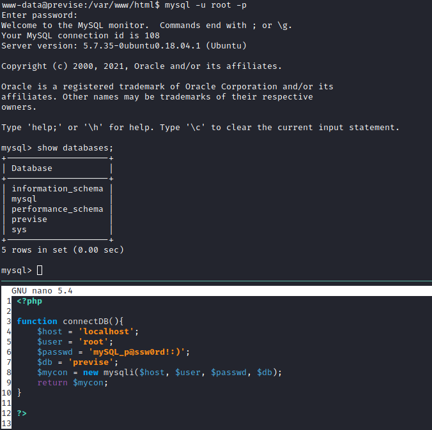
Task: Click line number 13 in nano gutter
Action: click(x=6, y=423)
